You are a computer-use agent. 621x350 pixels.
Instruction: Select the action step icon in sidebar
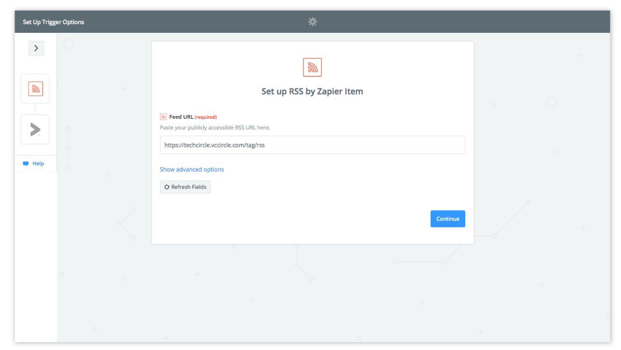35,129
